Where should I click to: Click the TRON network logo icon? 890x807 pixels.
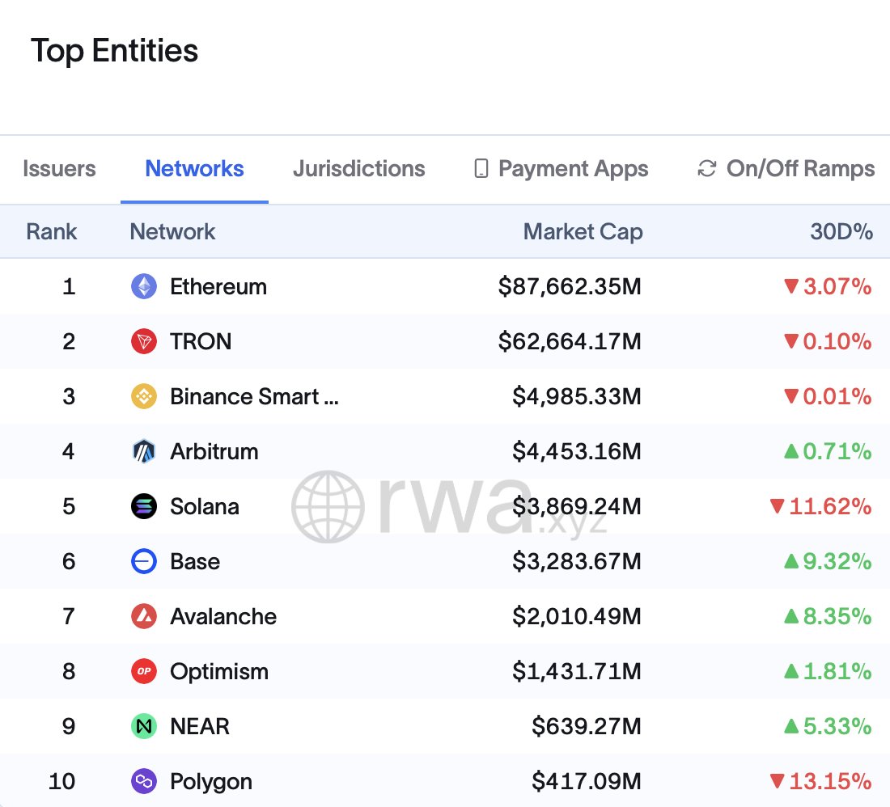tap(144, 341)
